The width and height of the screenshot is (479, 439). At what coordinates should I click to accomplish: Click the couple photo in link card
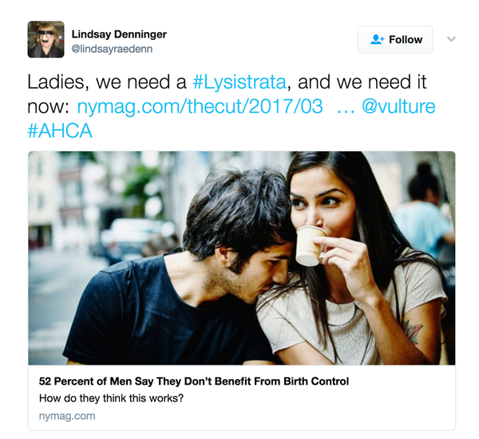(242, 258)
